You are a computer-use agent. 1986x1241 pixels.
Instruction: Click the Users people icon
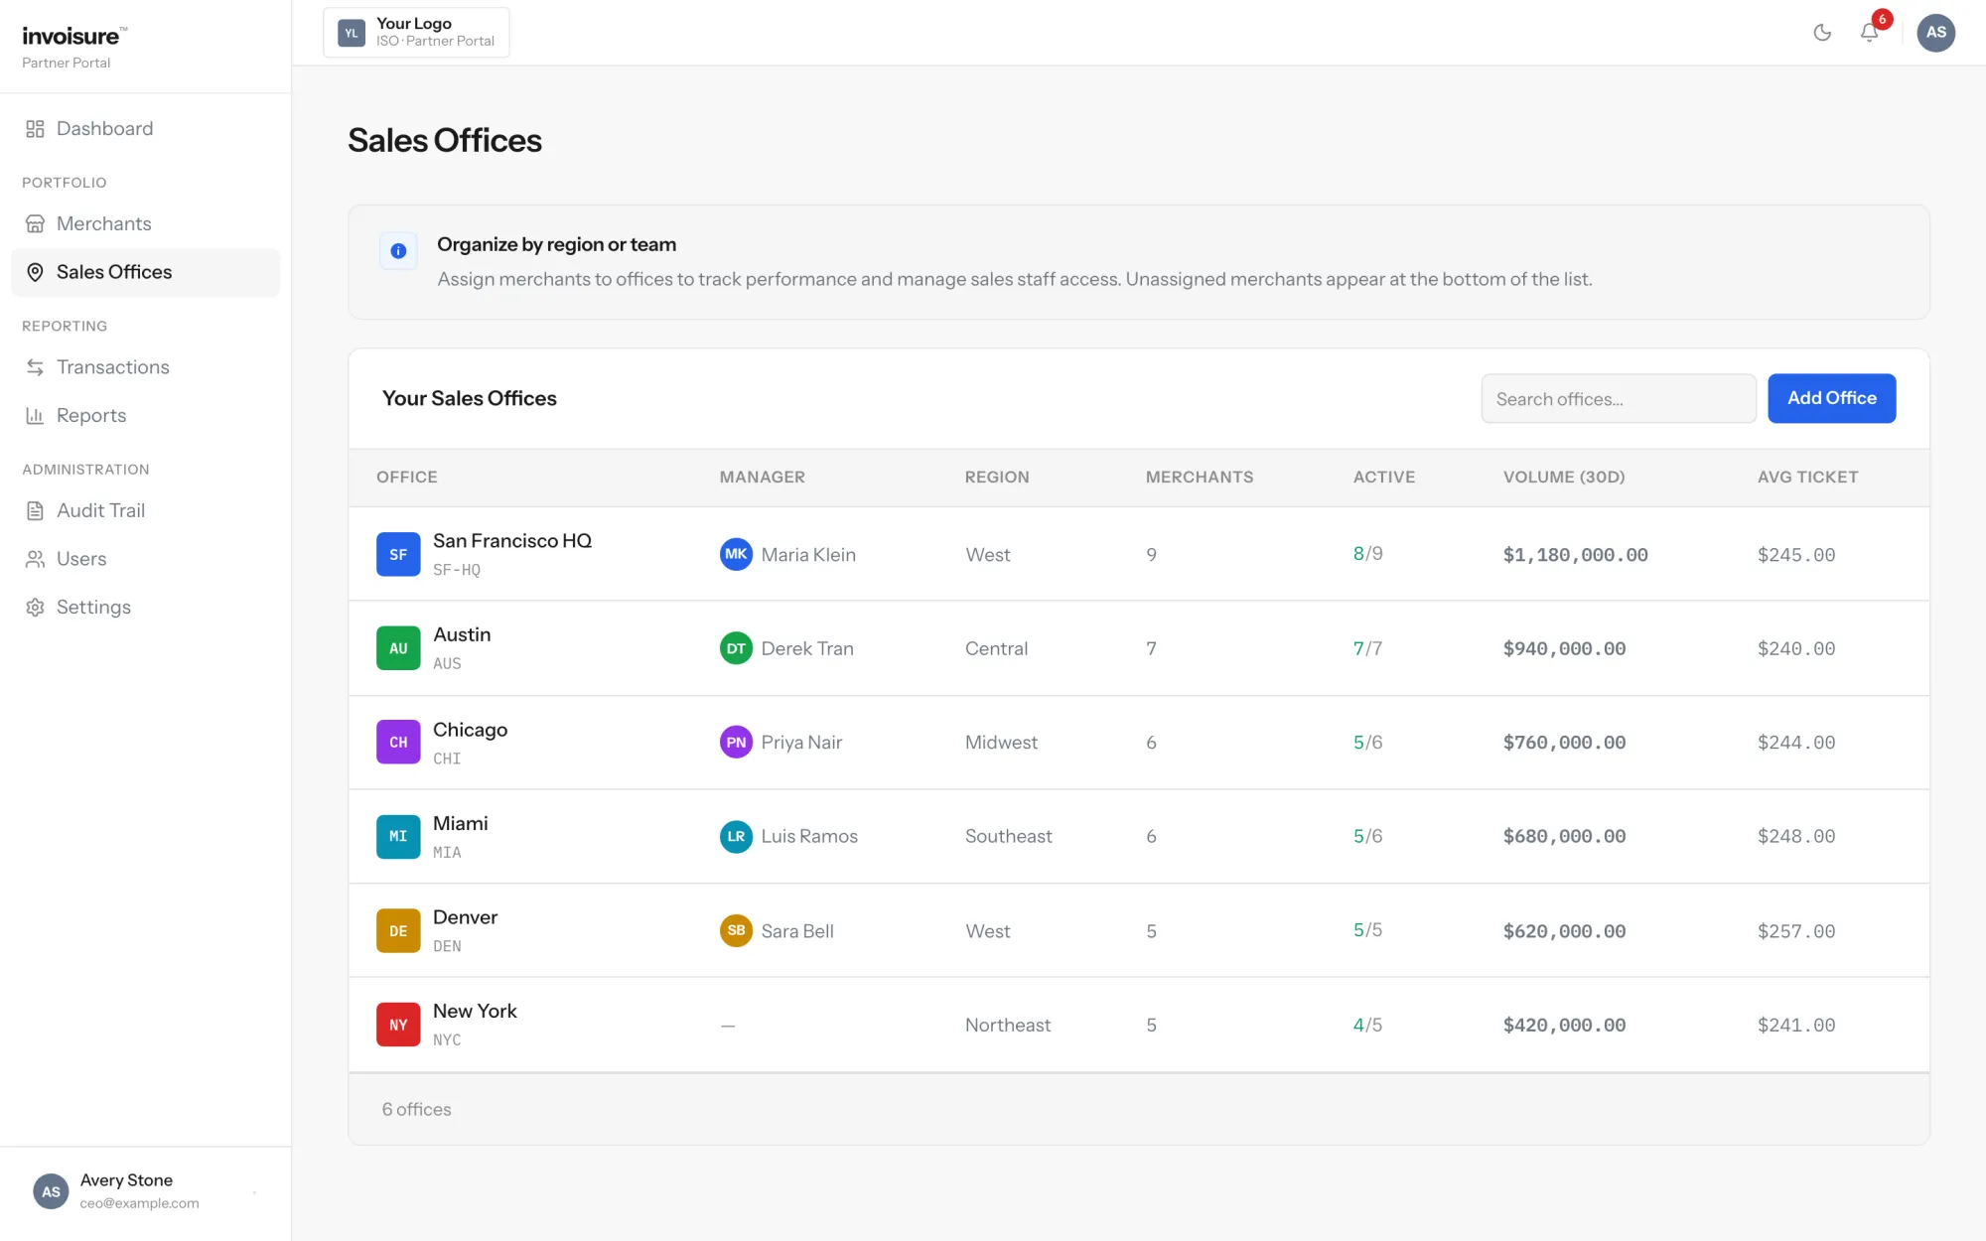click(35, 559)
